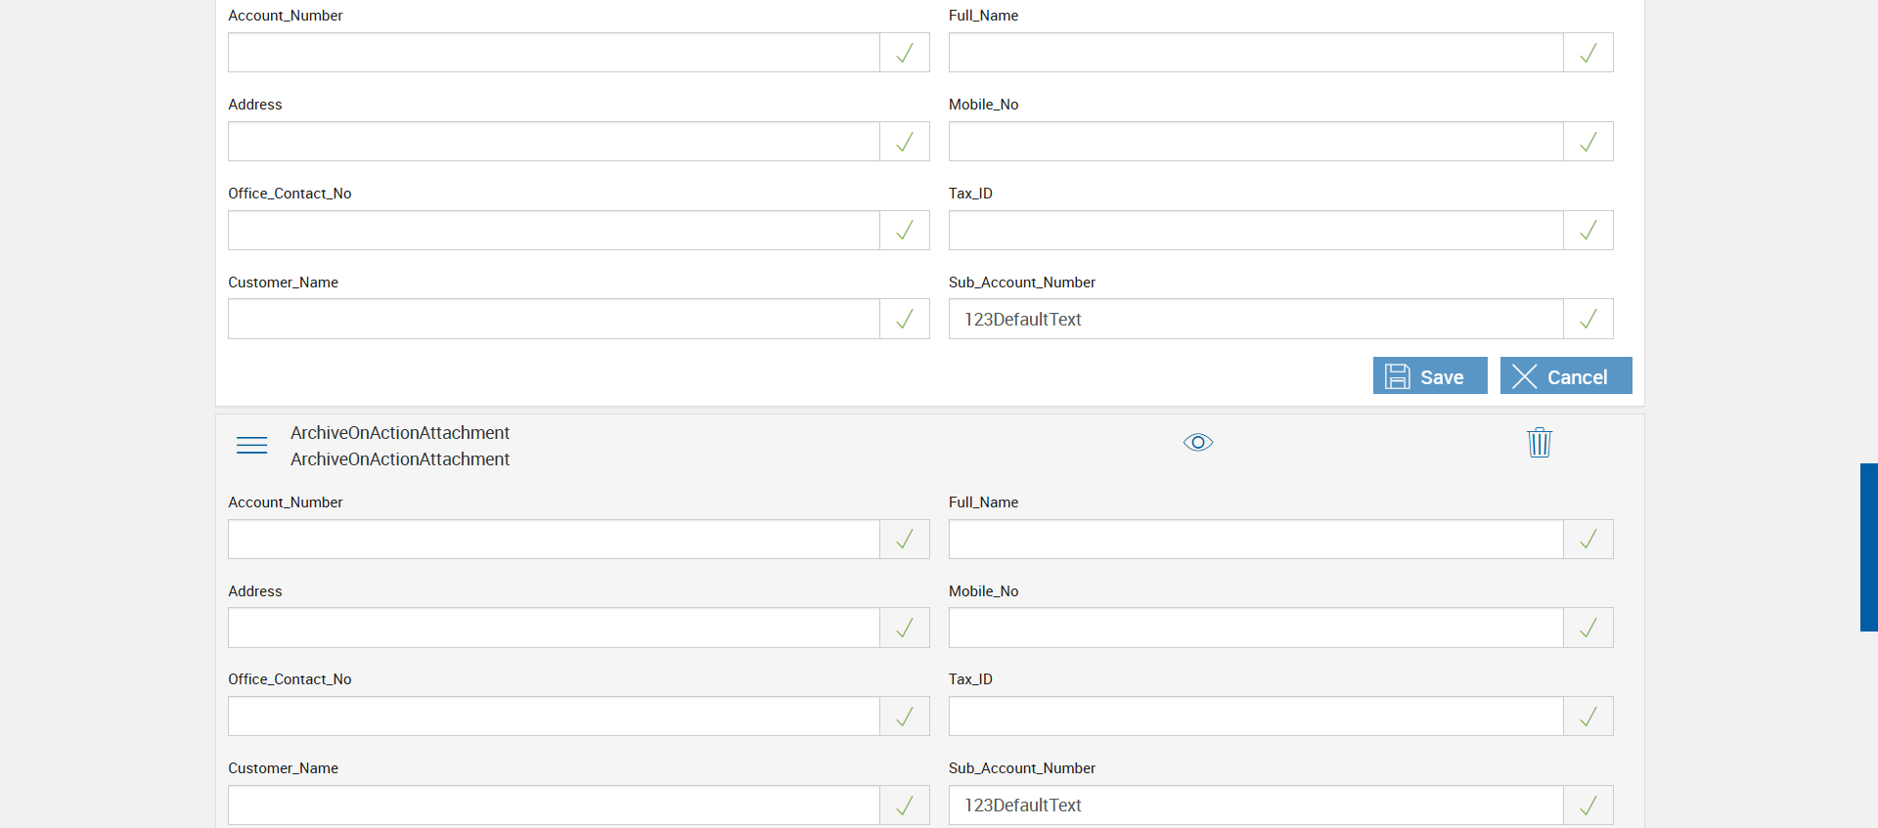Viewport: 1878px width, 828px height.
Task: Focus the top Office_Contact_No input field
Action: (554, 231)
